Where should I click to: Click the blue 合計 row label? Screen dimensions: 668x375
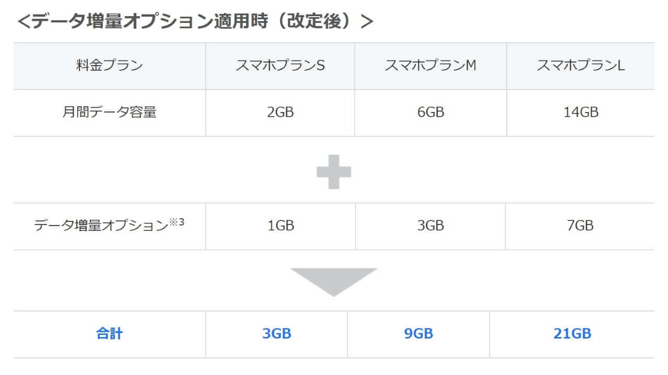click(x=110, y=334)
